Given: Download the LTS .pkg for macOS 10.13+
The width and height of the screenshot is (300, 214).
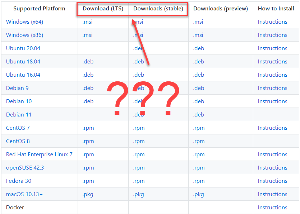Looking at the screenshot, I should coord(88,195).
